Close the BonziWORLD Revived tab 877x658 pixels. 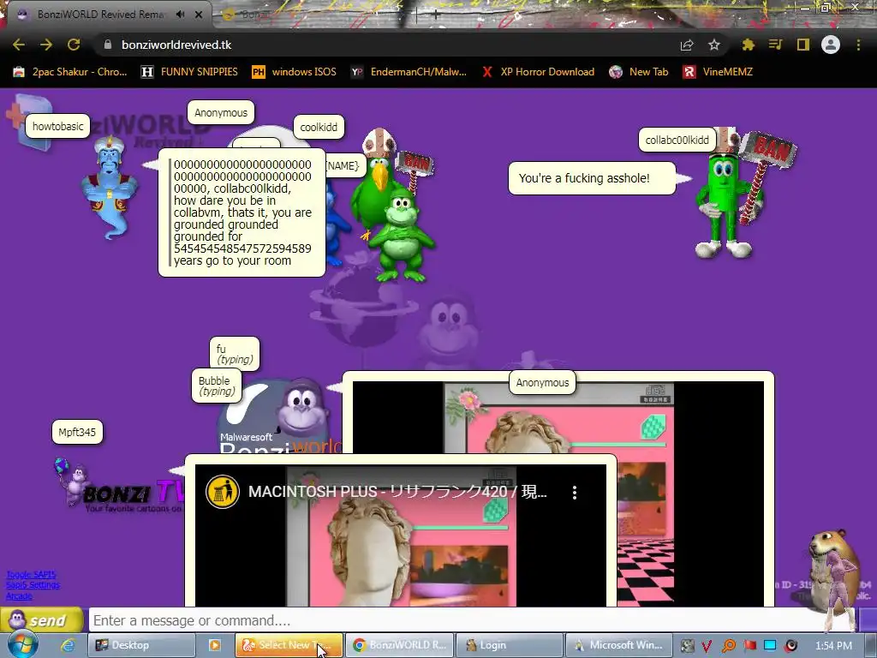[x=199, y=15]
